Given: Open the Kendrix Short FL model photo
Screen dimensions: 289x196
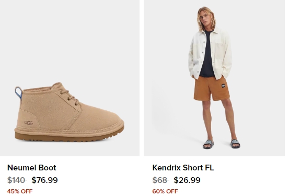Looking at the screenshot, I should (214, 78).
